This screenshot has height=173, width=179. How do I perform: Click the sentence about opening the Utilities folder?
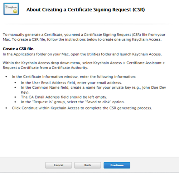pyautogui.click(x=82, y=54)
